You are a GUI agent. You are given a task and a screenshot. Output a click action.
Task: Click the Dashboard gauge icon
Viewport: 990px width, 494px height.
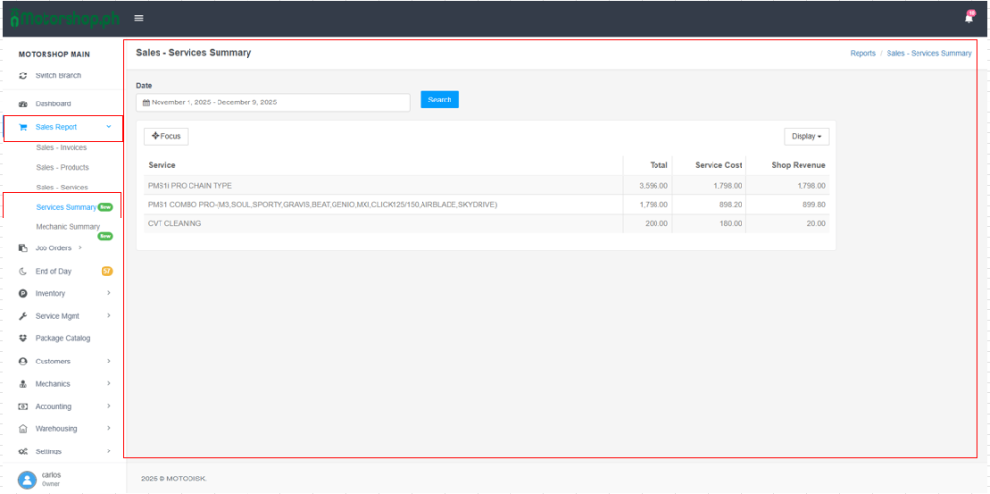23,103
